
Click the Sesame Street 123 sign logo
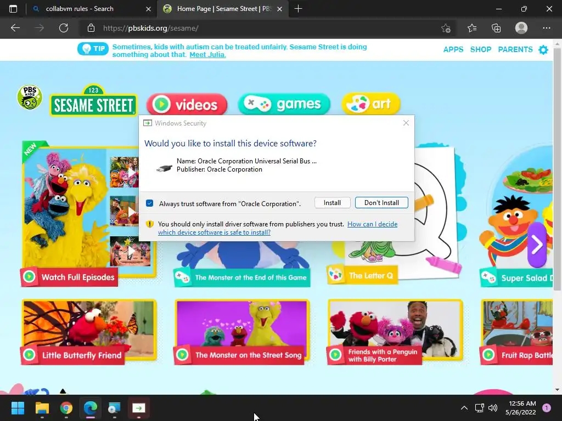[x=93, y=101]
